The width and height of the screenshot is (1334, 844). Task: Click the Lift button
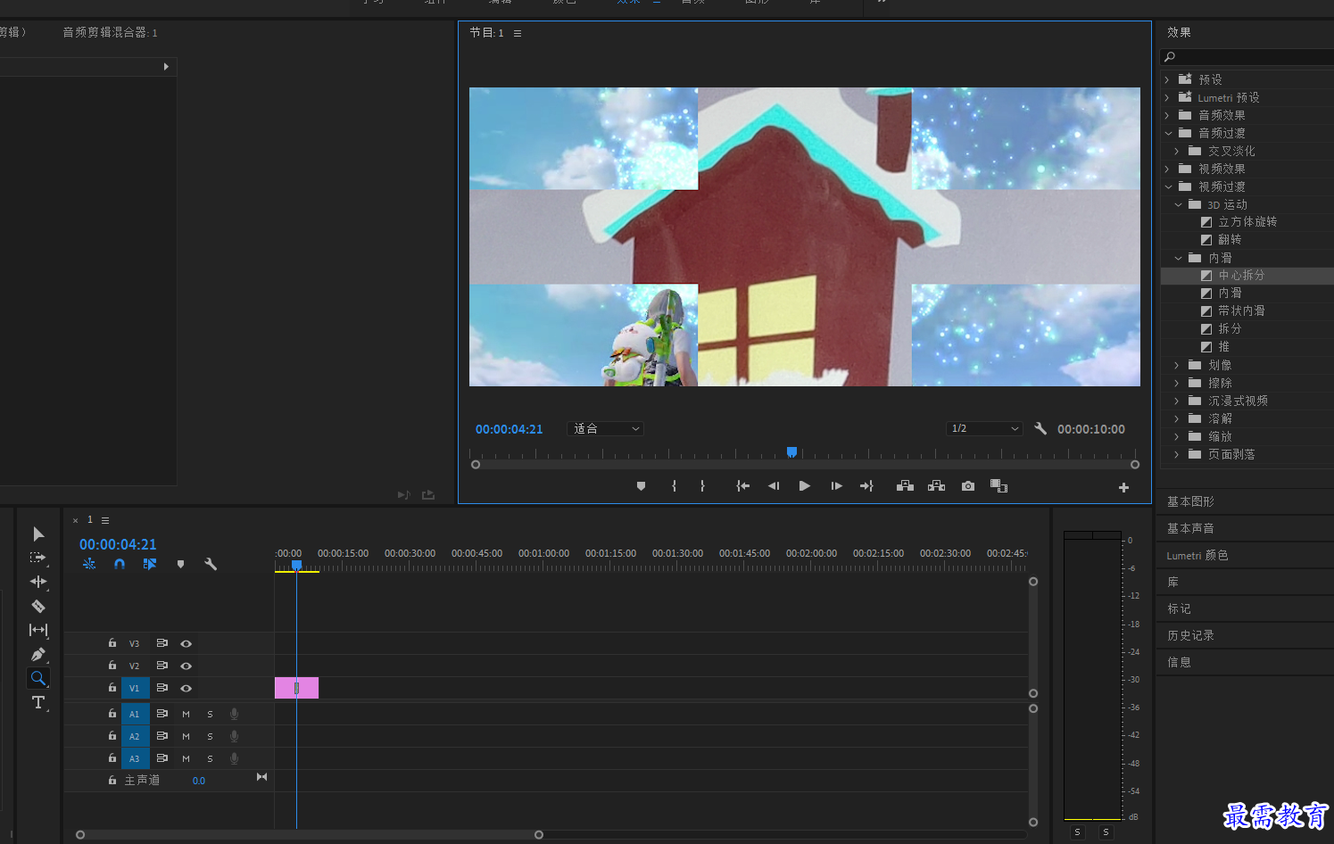905,486
